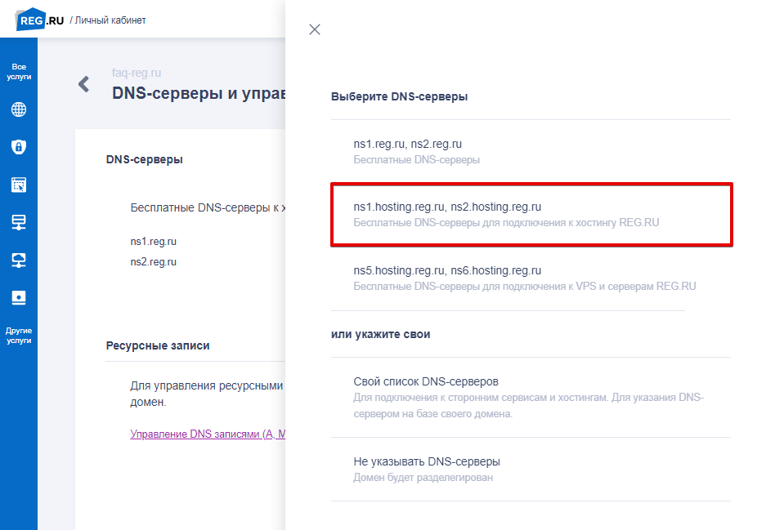Viewport: 775px width, 530px height.
Task: Click the REG.RU logo
Action: (40, 20)
